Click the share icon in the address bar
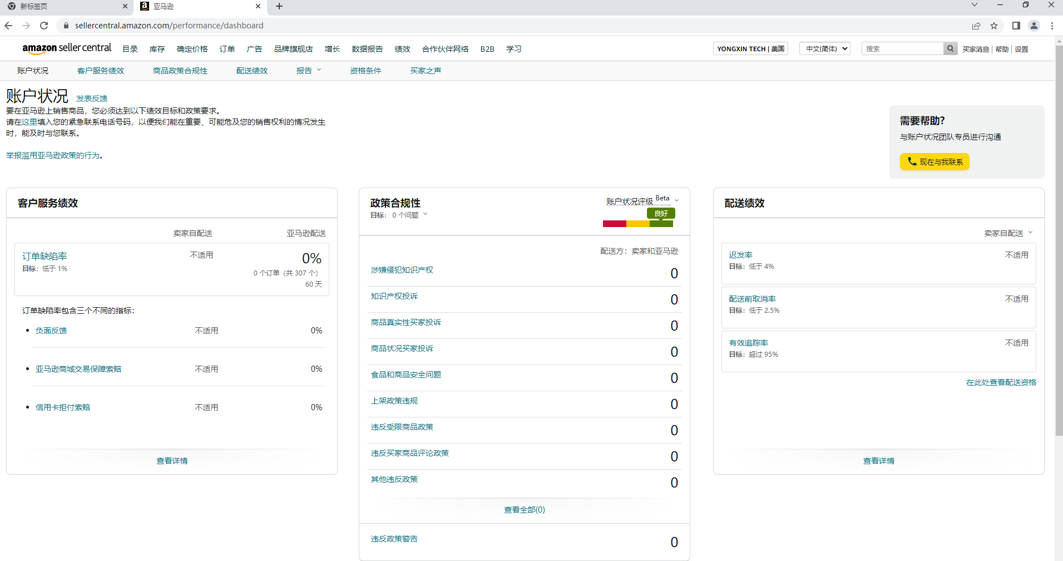 pos(977,26)
